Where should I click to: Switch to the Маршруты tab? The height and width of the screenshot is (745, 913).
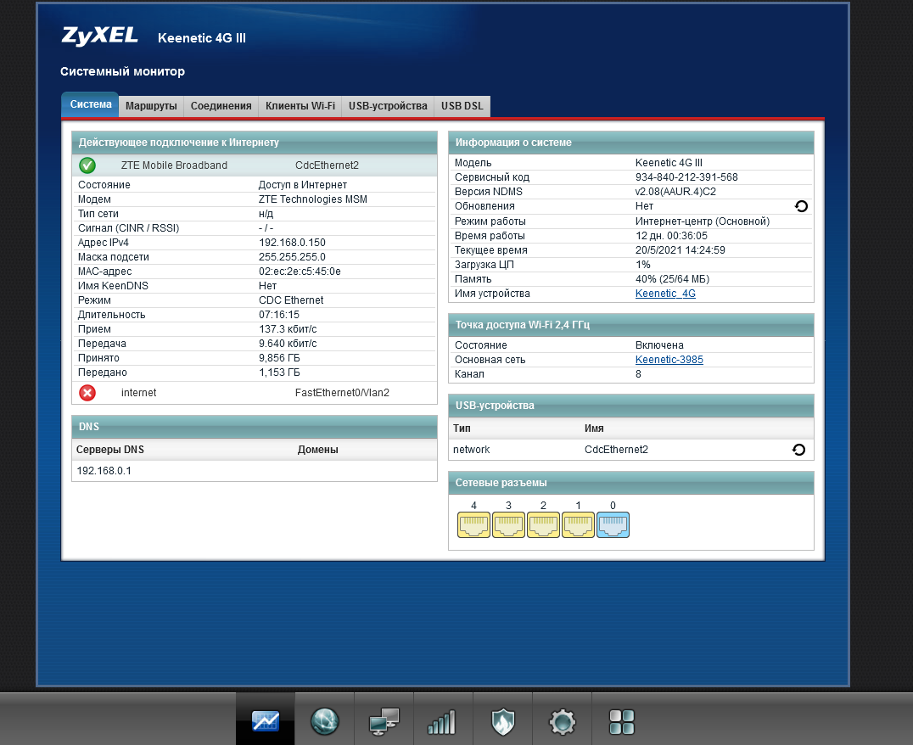pos(151,106)
